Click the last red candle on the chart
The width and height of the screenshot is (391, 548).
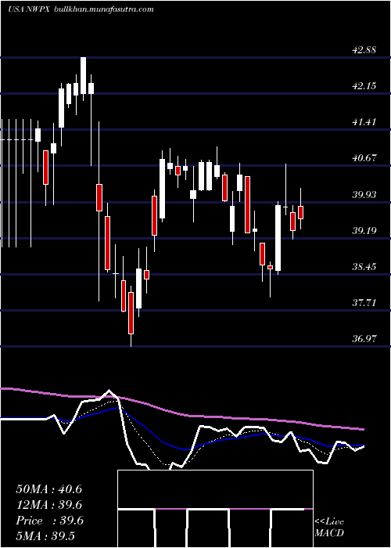(300, 212)
